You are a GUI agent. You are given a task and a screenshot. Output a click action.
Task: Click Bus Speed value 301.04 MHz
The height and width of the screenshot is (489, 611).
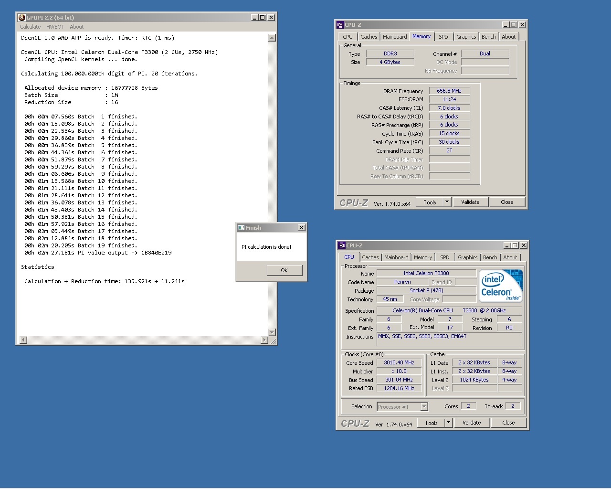click(399, 380)
